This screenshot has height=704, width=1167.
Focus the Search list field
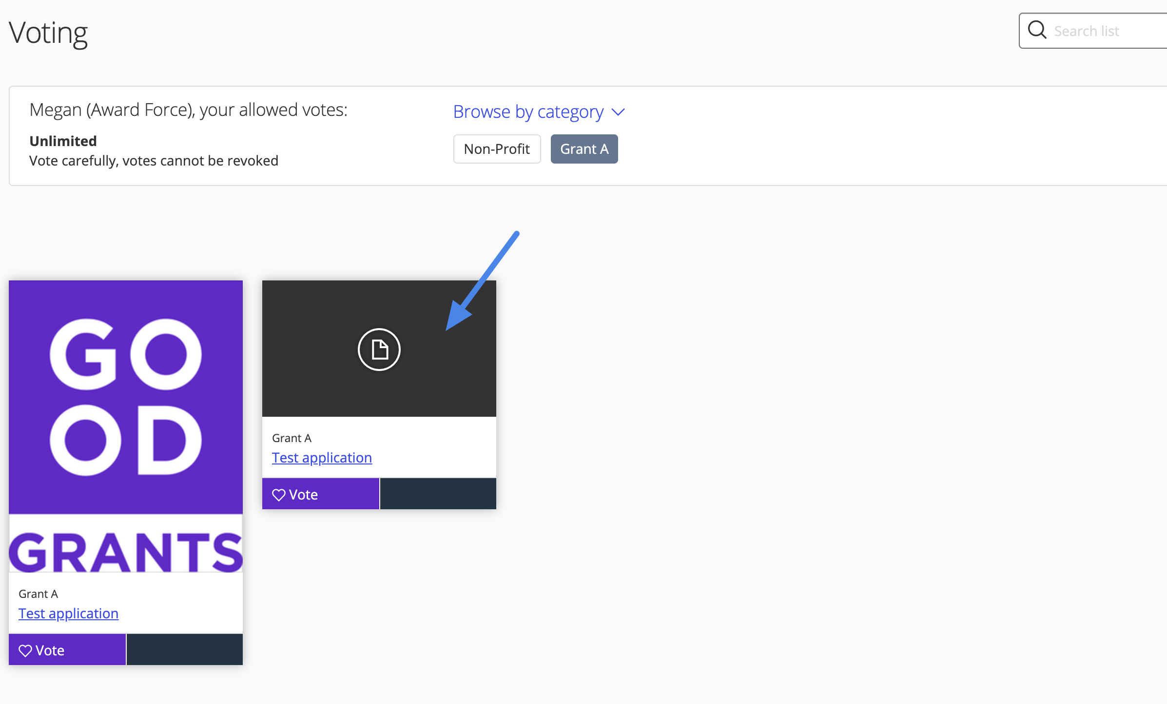[1093, 31]
